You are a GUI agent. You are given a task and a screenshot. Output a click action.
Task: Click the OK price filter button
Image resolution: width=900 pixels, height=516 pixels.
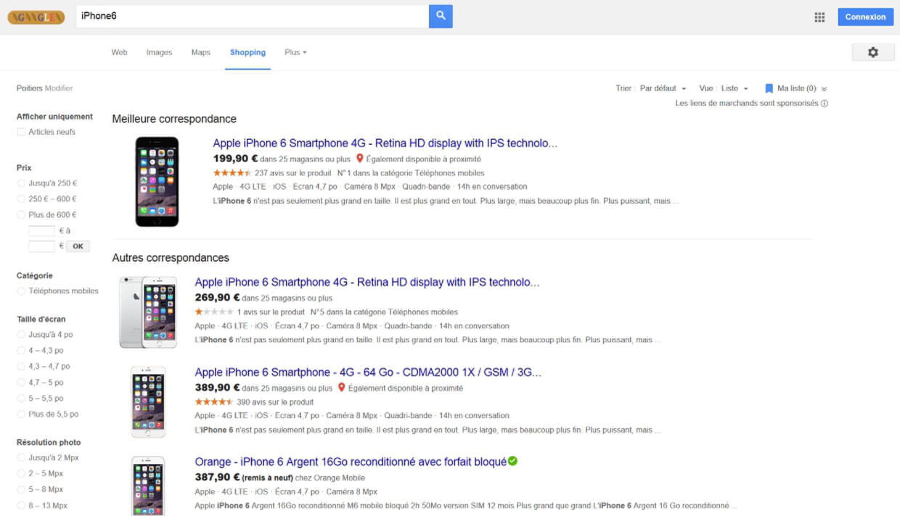(78, 246)
